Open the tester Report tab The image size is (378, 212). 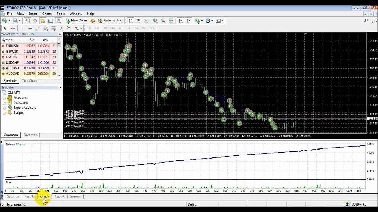pos(59,196)
